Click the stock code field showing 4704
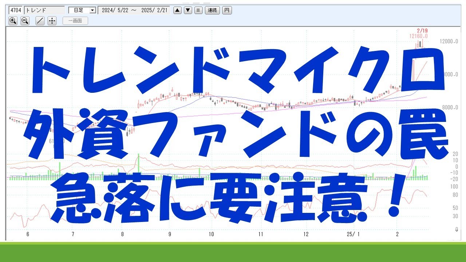The width and height of the screenshot is (466, 262). [x=15, y=10]
